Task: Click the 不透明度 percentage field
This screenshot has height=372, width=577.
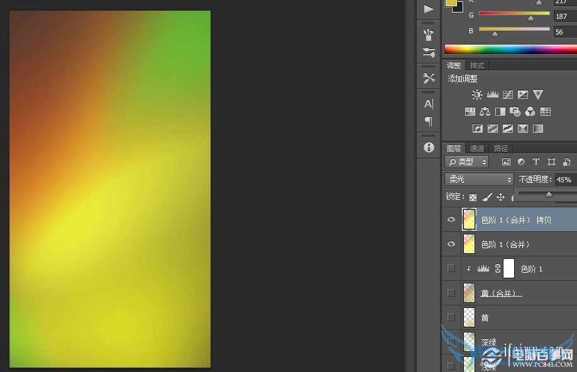Action: pos(564,180)
